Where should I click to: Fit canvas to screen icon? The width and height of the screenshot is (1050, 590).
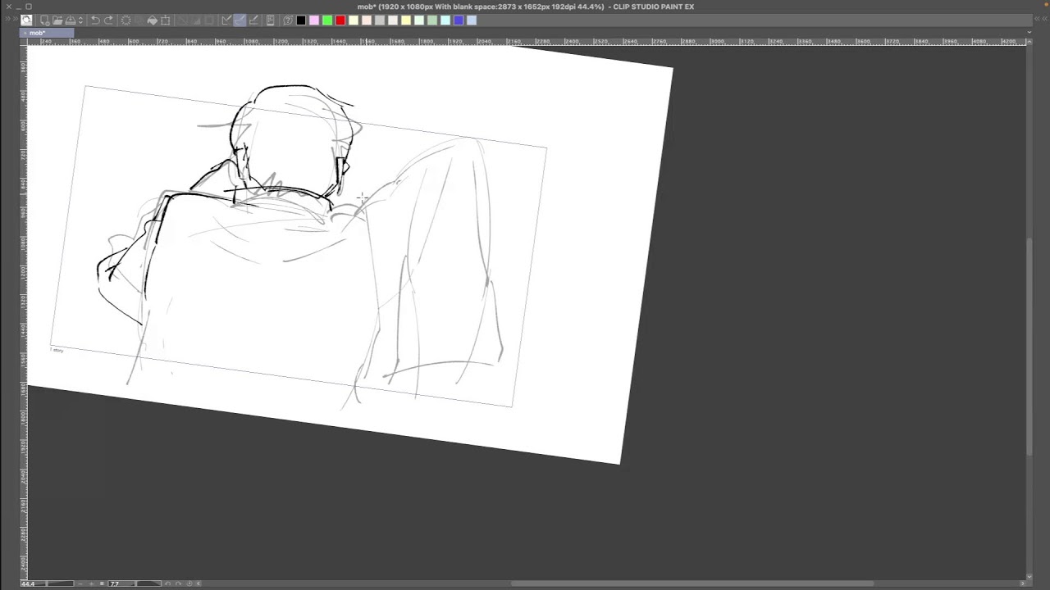coord(102,583)
